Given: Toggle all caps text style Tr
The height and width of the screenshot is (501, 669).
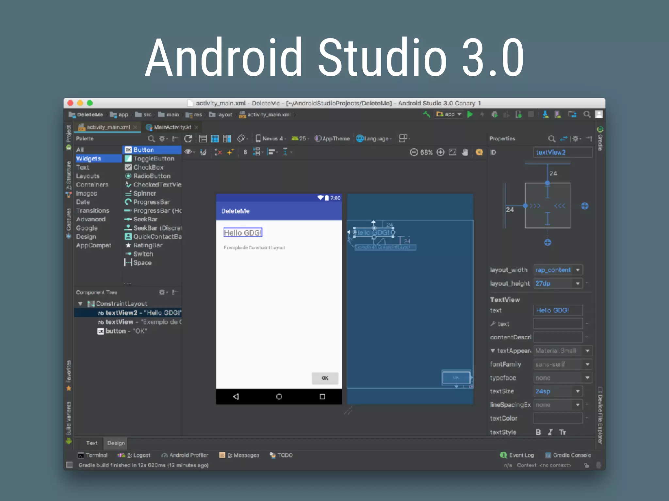Looking at the screenshot, I should (x=562, y=432).
